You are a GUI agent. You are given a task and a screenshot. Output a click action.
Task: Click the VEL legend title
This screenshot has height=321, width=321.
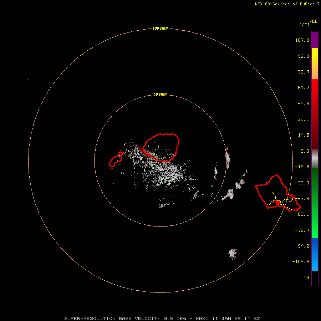tap(313, 21)
